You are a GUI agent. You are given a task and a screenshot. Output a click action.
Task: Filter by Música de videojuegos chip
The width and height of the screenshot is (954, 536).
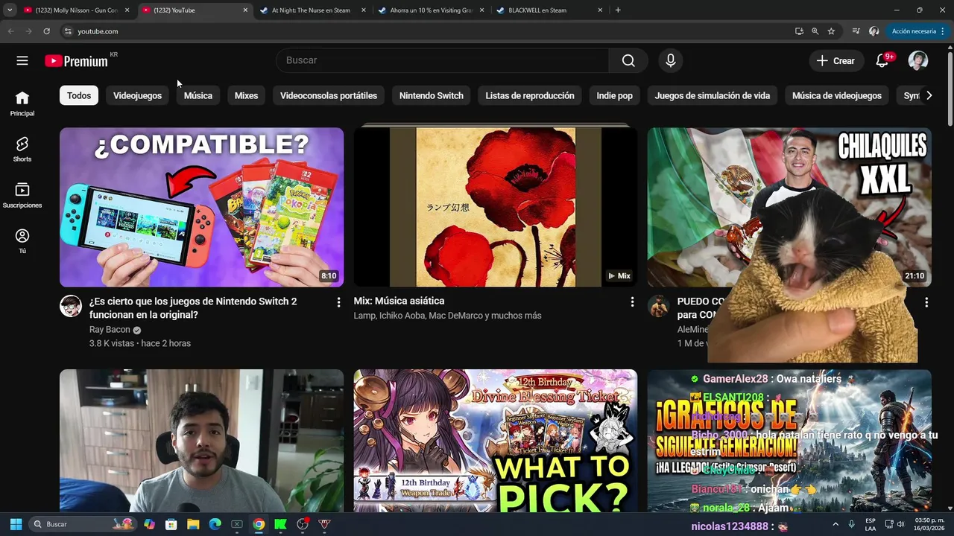pyautogui.click(x=837, y=95)
